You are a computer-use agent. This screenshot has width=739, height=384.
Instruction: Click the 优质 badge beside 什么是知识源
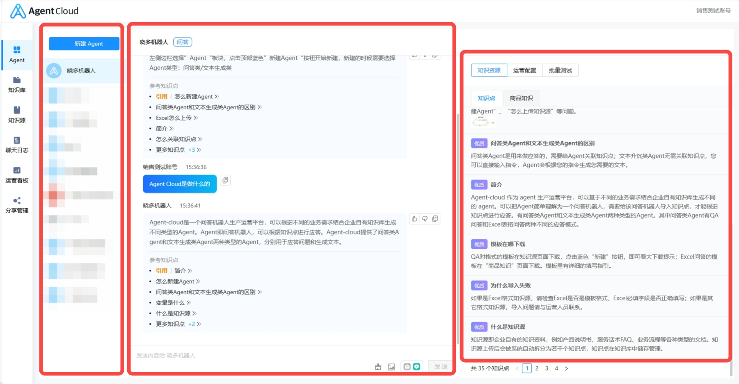(x=479, y=327)
